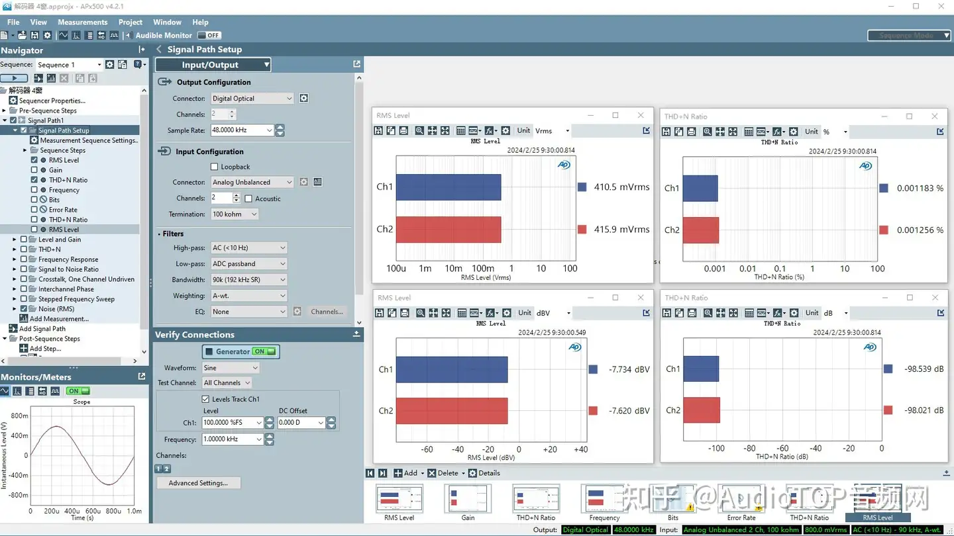
Task: Go to first result with skip-back icon
Action: point(371,473)
